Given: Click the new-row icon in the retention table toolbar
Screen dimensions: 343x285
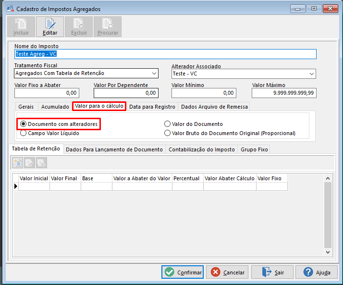Looking at the screenshot, I should pyautogui.click(x=17, y=163).
